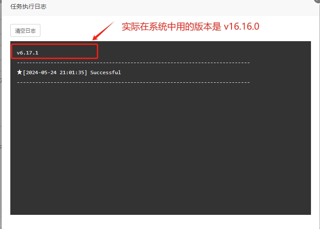Click the [2024-05-24 21:01:35] timestamp
This screenshot has height=229, width=320.
point(55,72)
